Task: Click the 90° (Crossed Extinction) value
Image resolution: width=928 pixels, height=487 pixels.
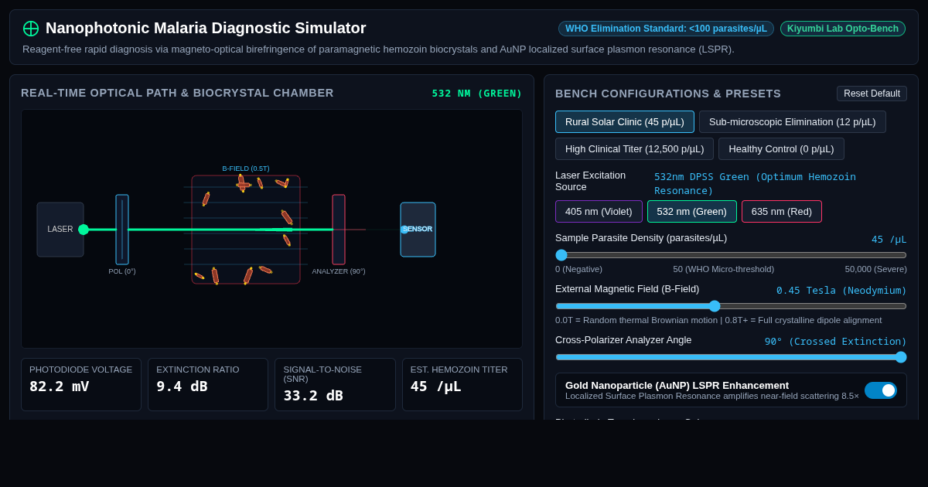Action: [x=835, y=341]
